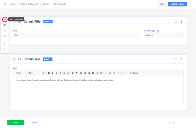Viewport: 196px width, 128px height.
Task: Collapse the Default Title section
Action: 176,21
